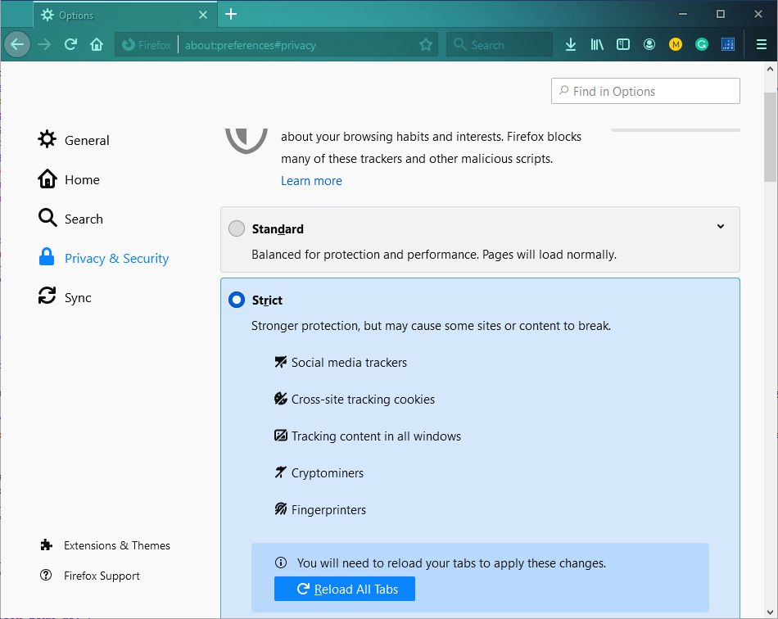Open the Firefox Account icon
Screen dimensions: 778x619
649,45
